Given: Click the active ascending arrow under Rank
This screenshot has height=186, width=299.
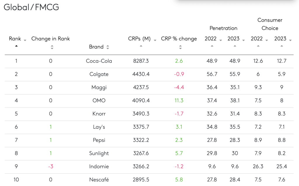Looking at the screenshot, I should tap(16, 46).
